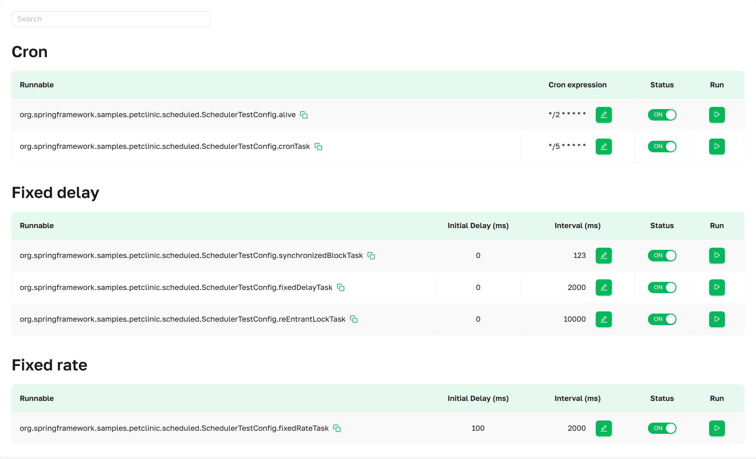Click the Cron expression column header

point(577,85)
